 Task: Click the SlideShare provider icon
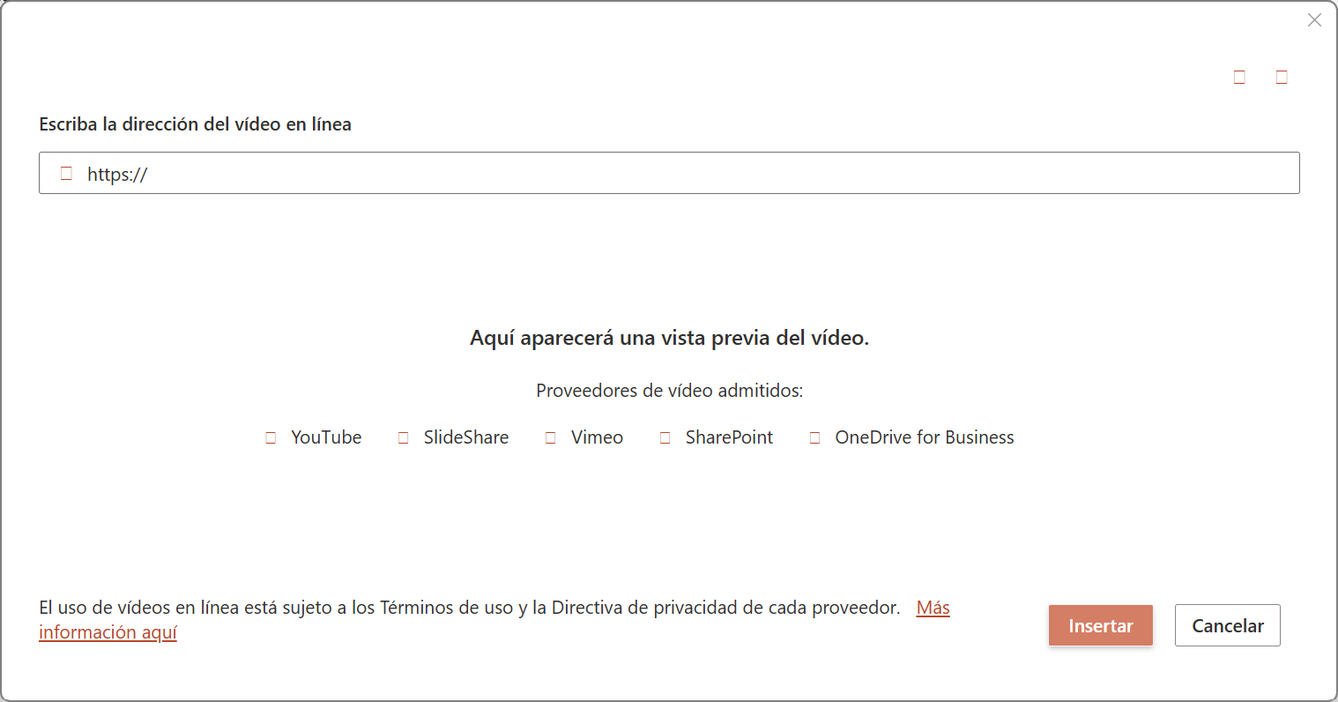(x=404, y=437)
